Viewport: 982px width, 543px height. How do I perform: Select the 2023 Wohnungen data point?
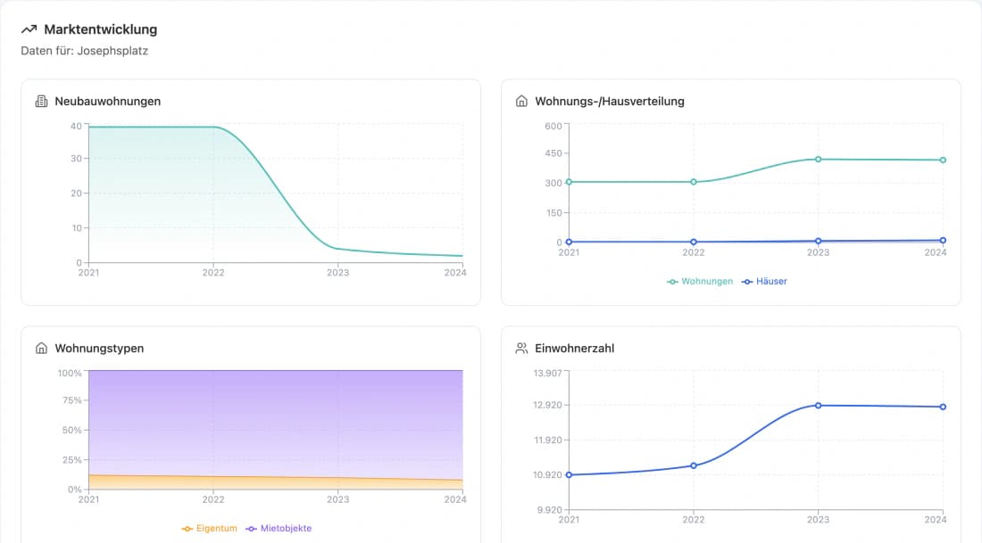tap(818, 160)
